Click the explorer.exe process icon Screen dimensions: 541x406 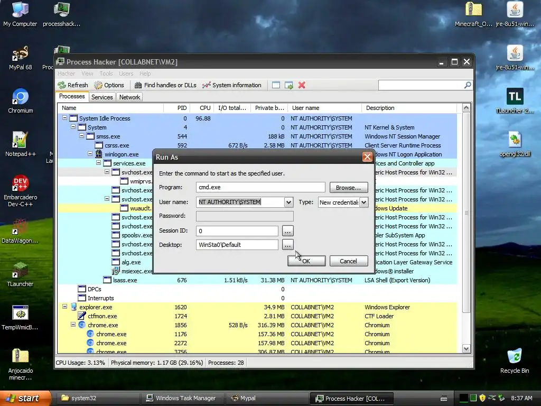point(73,307)
